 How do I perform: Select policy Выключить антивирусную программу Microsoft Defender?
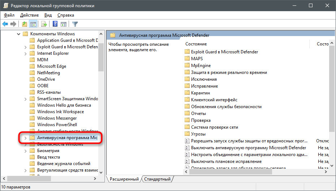246,148
